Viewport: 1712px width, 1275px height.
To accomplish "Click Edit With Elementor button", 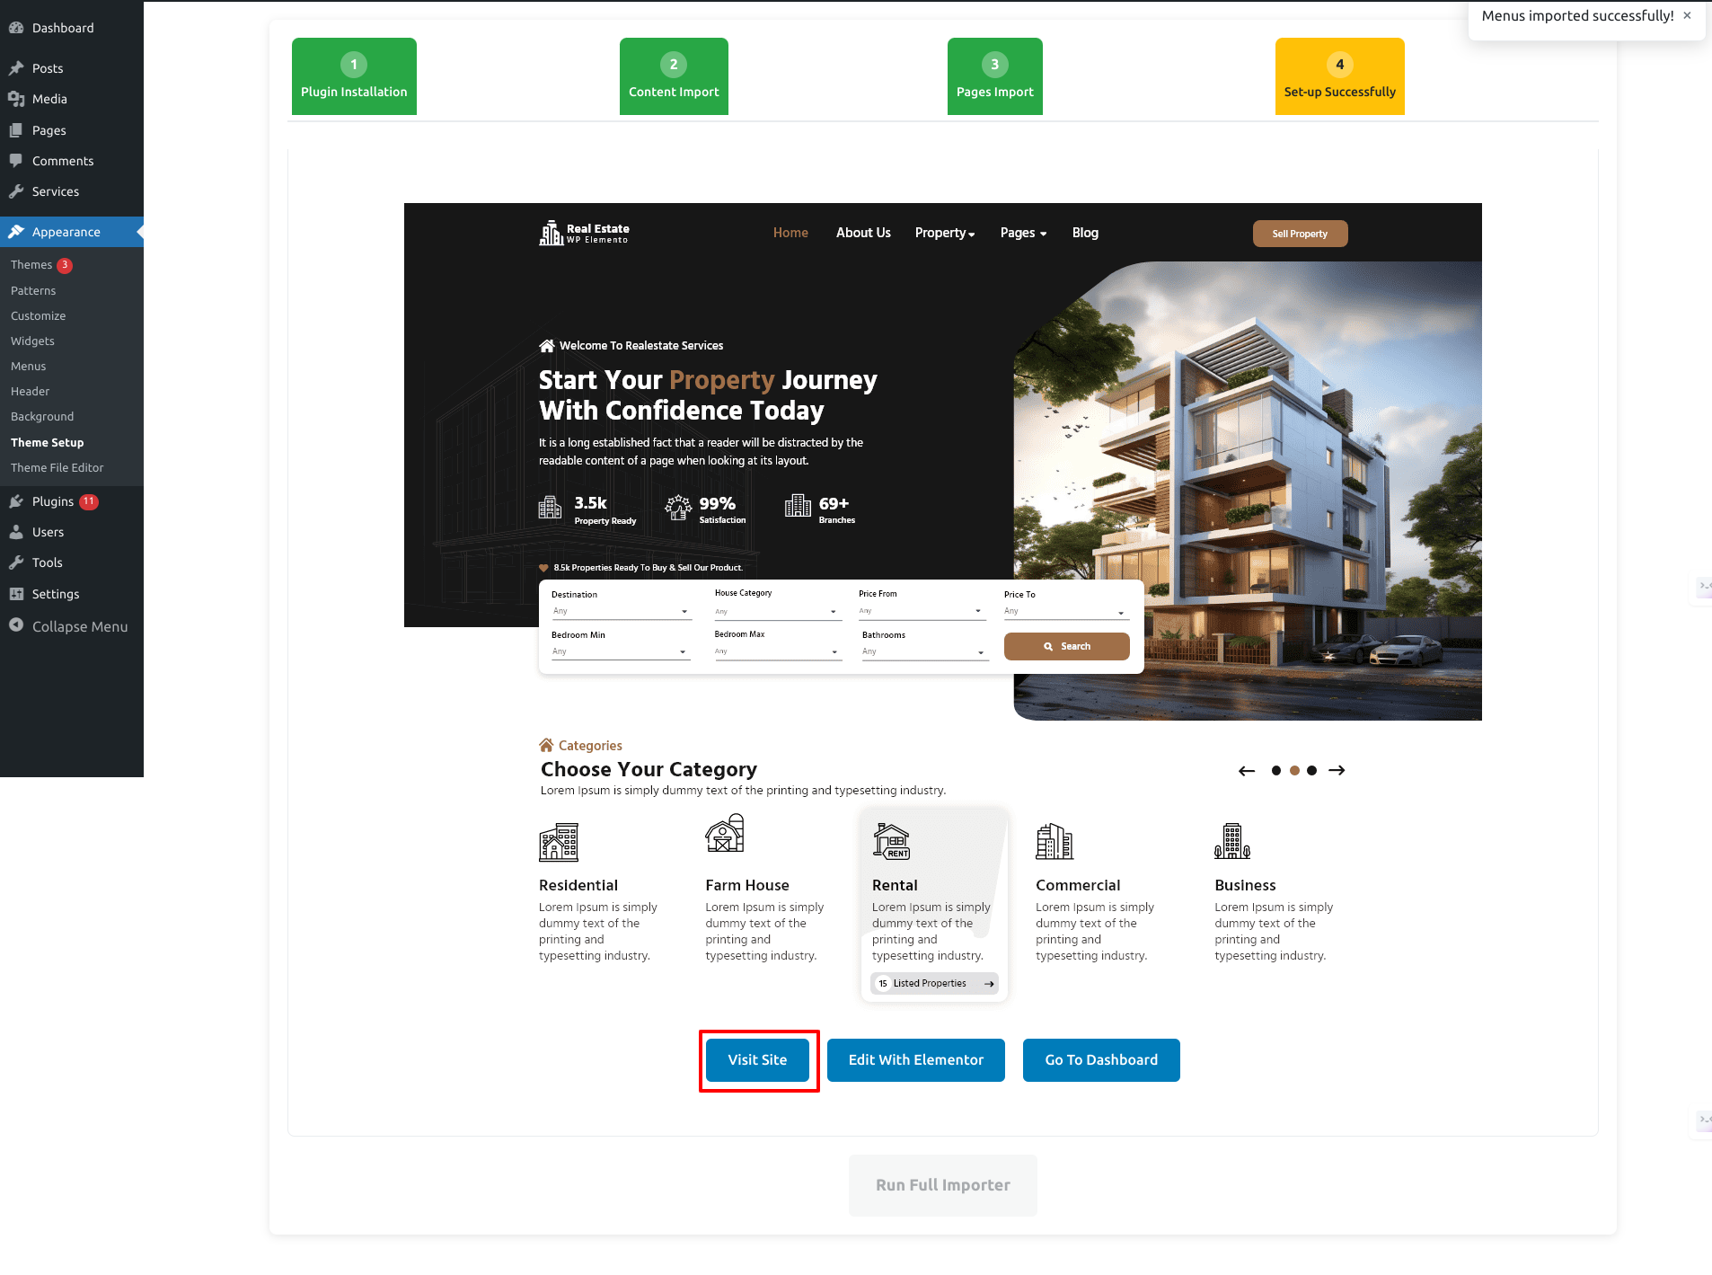I will click(915, 1060).
